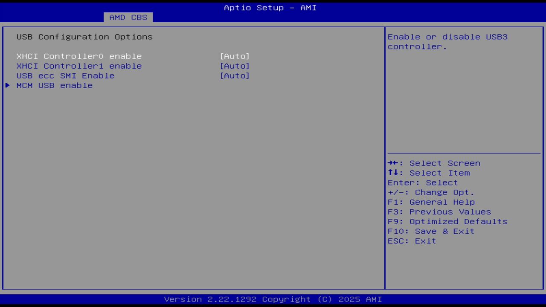
Task: Click the F9: Optimized Defaults hint
Action: click(x=447, y=222)
